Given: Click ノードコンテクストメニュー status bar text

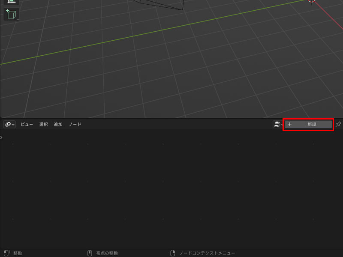Looking at the screenshot, I should [207, 253].
